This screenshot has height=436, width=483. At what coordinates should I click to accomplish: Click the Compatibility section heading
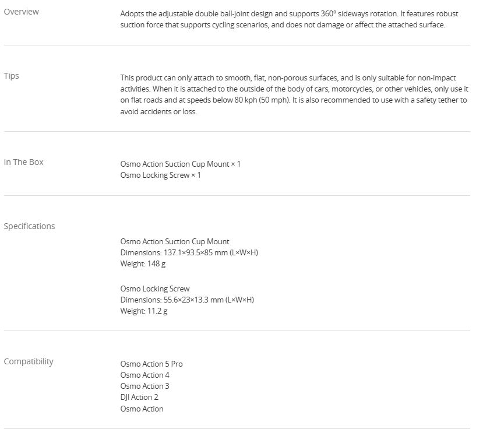click(x=29, y=361)
